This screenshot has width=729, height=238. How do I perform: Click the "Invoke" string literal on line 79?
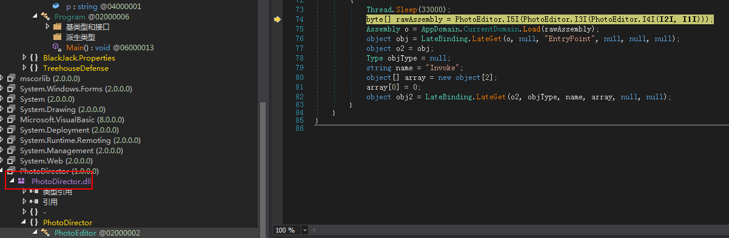tap(442, 68)
